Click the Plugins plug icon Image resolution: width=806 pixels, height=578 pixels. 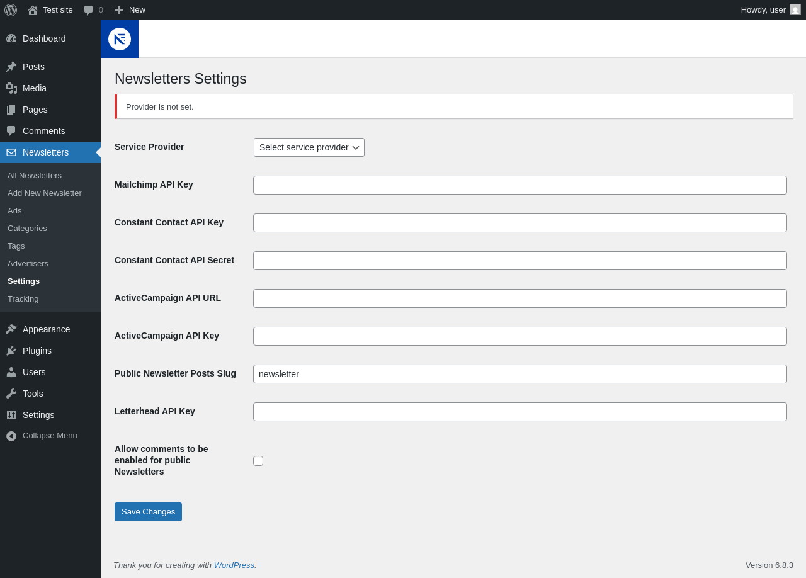(11, 351)
